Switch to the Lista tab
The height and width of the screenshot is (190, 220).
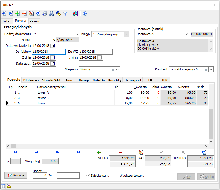6,21
